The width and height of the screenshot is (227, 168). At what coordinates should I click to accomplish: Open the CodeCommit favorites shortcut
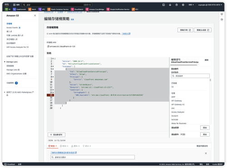pos(20,10)
